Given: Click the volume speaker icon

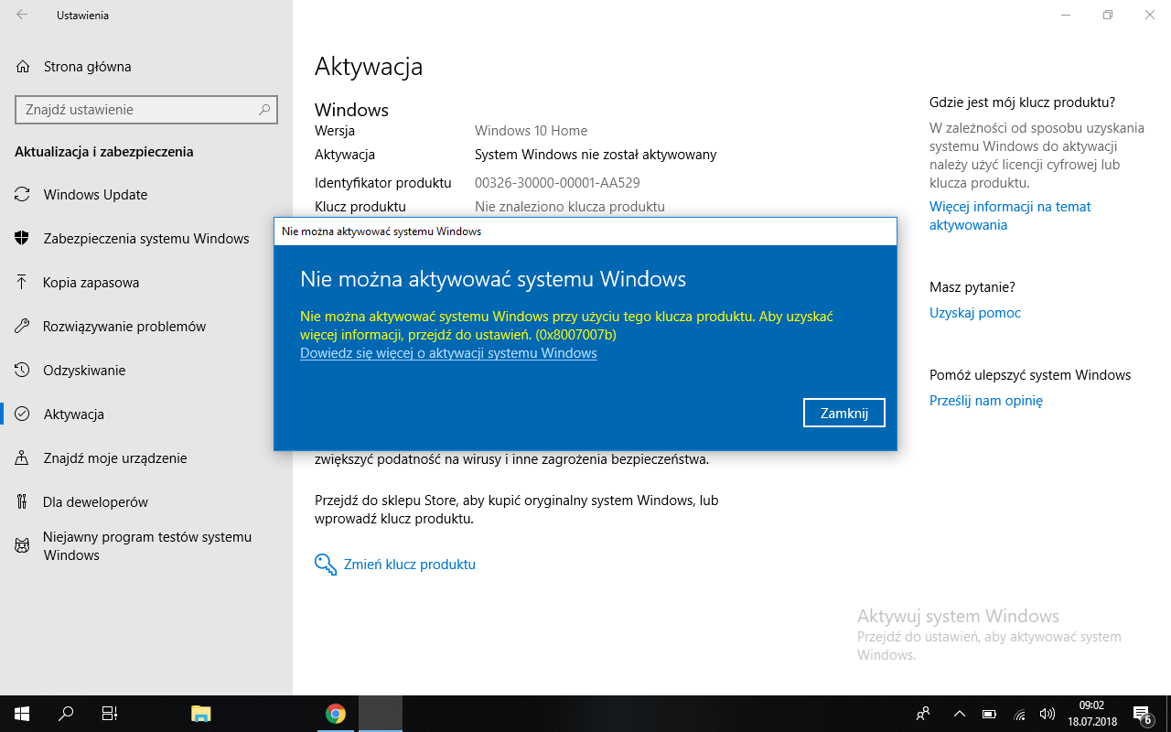Looking at the screenshot, I should [1047, 714].
